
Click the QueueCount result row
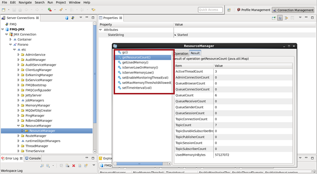233,95
